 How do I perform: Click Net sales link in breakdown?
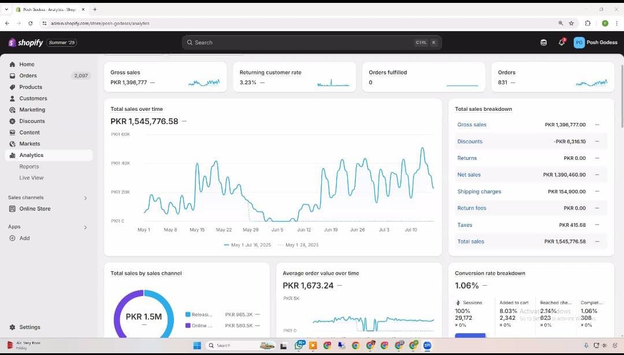pyautogui.click(x=469, y=175)
